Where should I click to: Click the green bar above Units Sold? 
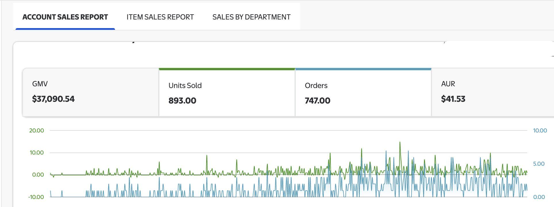pyautogui.click(x=227, y=69)
